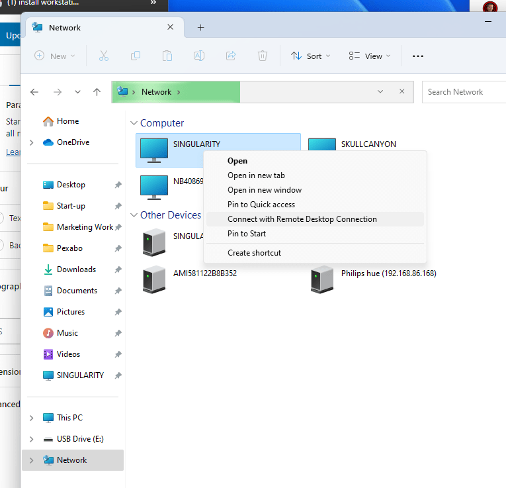The height and width of the screenshot is (488, 506).
Task: Select the NB40869 computer icon
Action: (154, 187)
